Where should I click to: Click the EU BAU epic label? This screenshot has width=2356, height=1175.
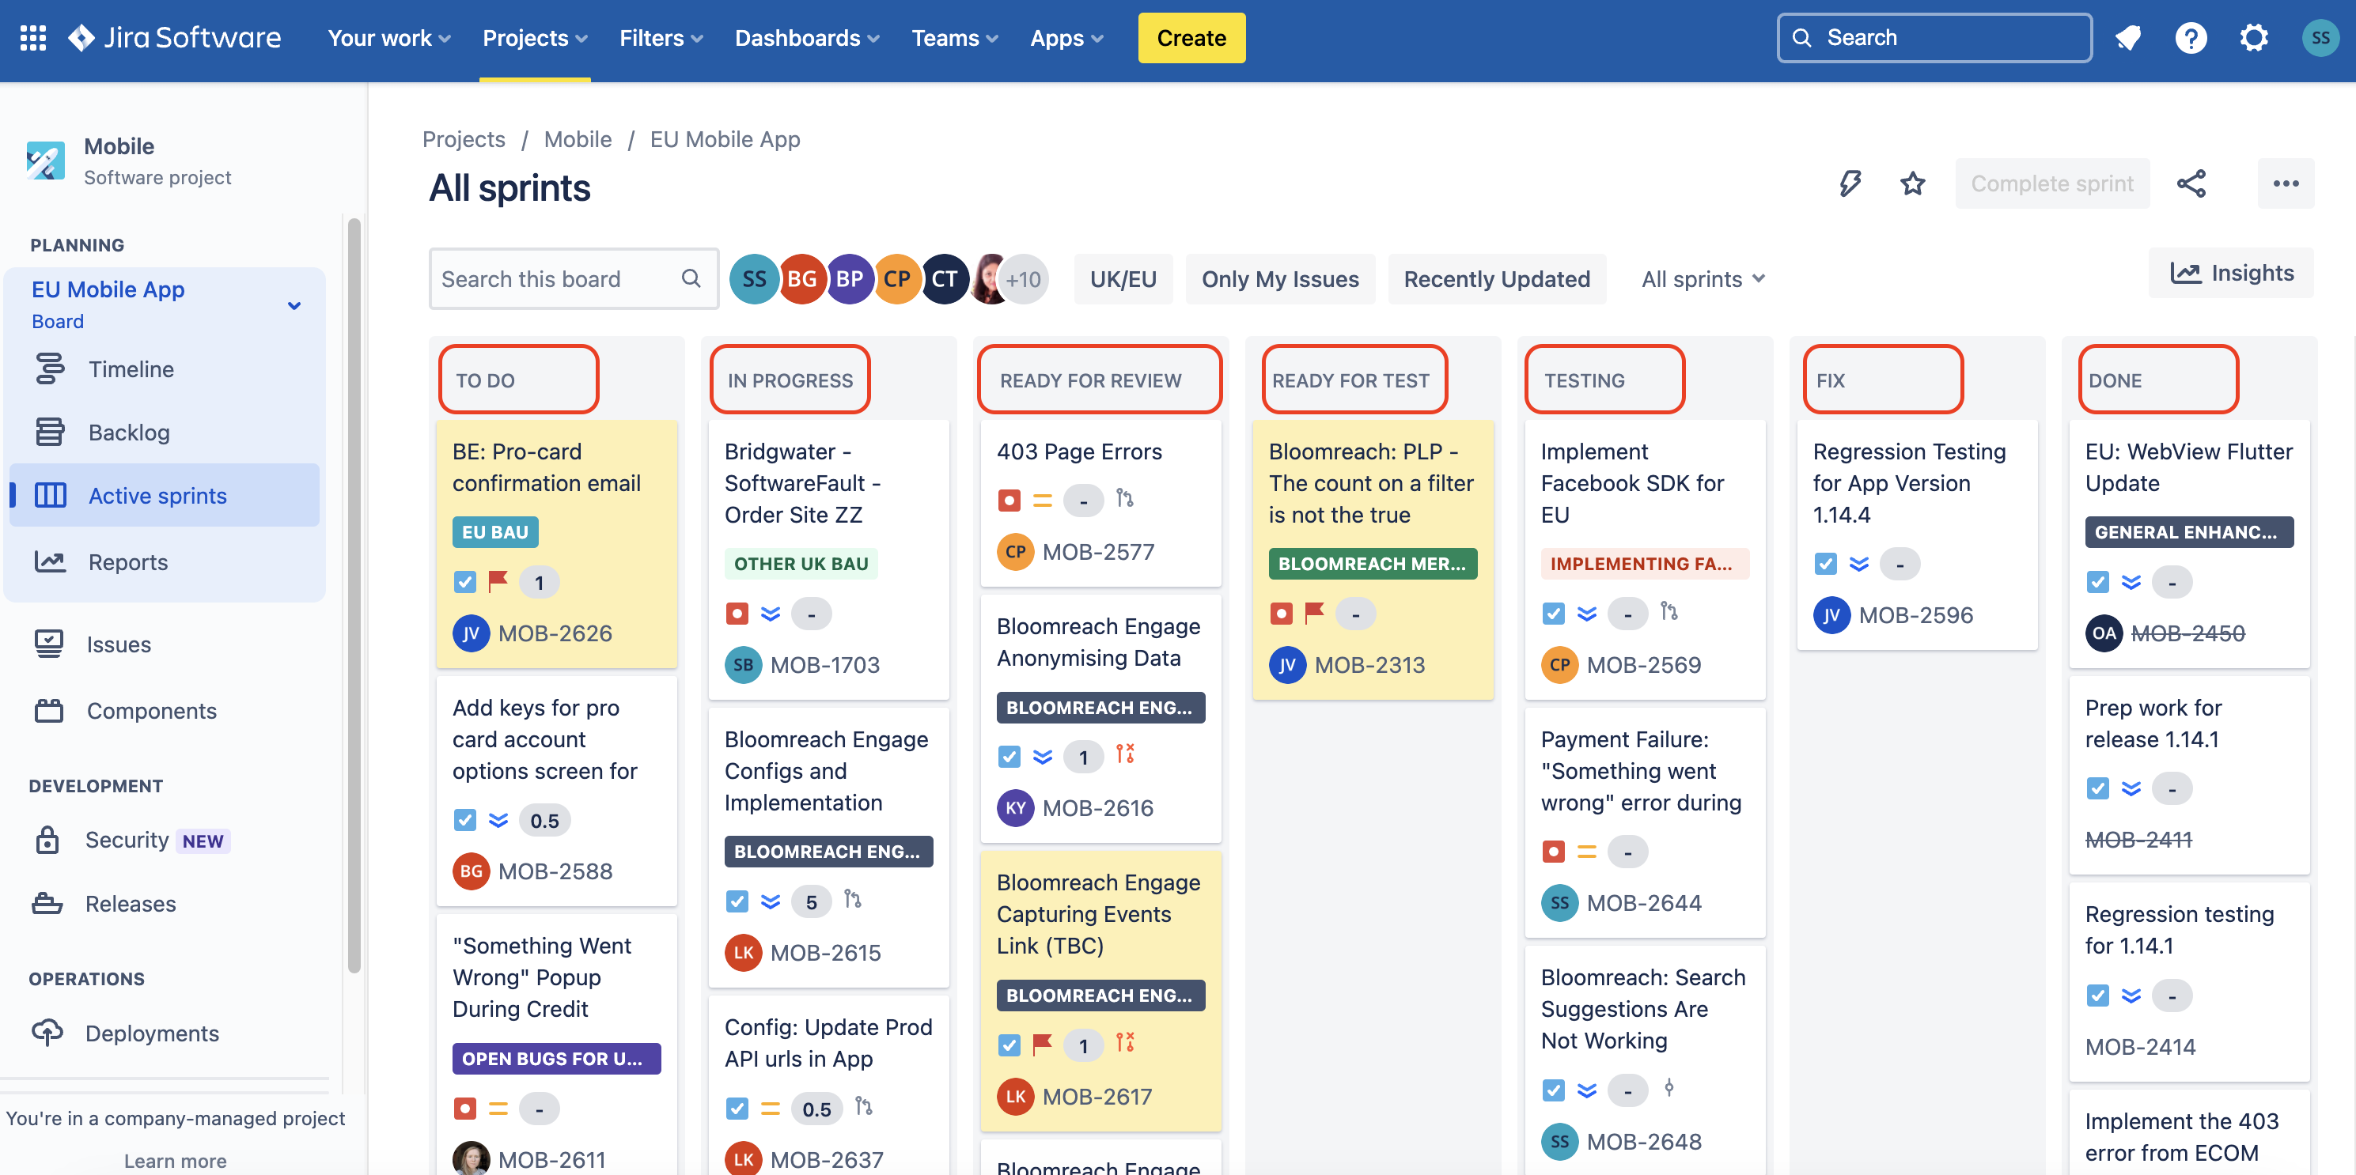[x=494, y=532]
